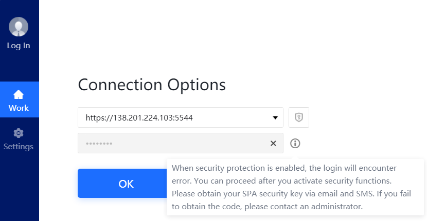Click the Settings gear icon
The image size is (427, 221).
[x=19, y=133]
